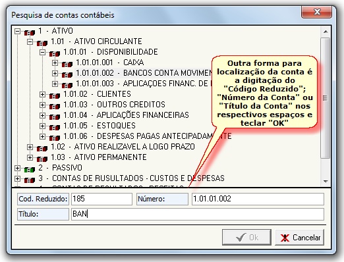Expand the 1.01.06 DESPESAS PAGAS node
Image resolution: width=344 pixels, height=262 pixels.
(42, 136)
